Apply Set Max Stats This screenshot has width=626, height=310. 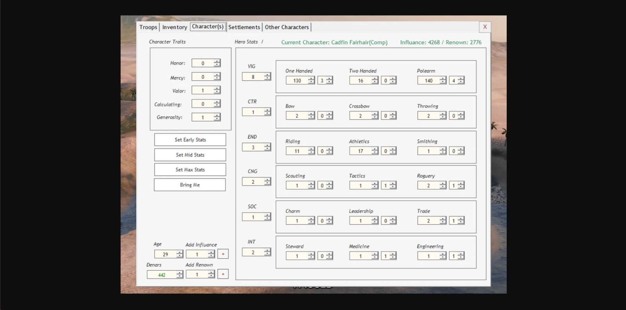[x=190, y=170]
